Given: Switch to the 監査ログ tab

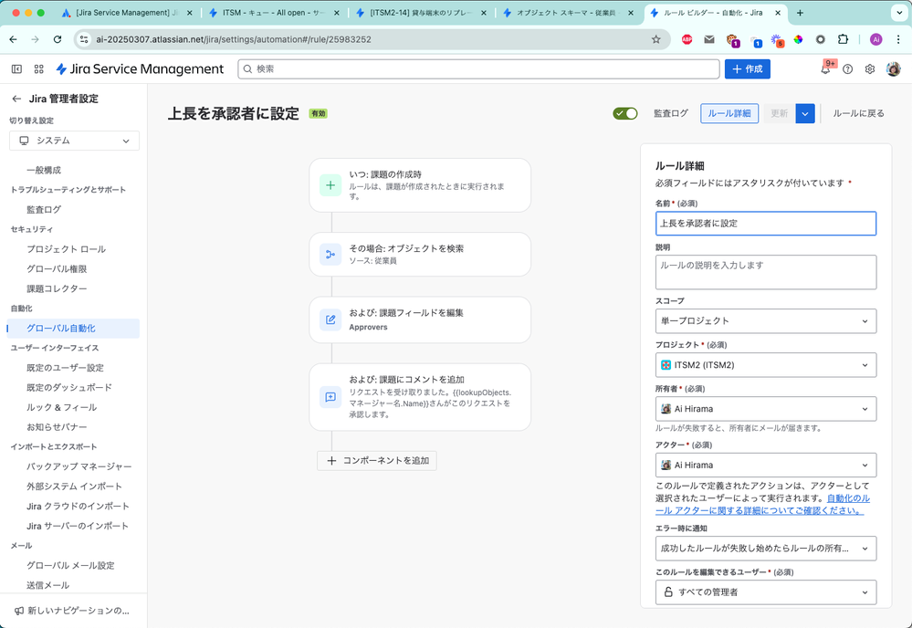Looking at the screenshot, I should click(x=671, y=113).
